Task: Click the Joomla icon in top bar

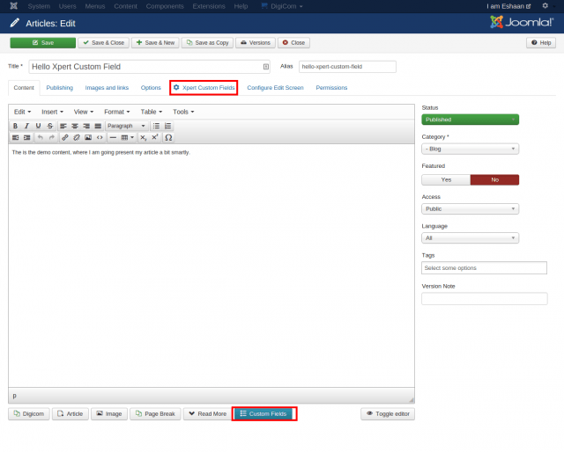Action: click(x=14, y=6)
